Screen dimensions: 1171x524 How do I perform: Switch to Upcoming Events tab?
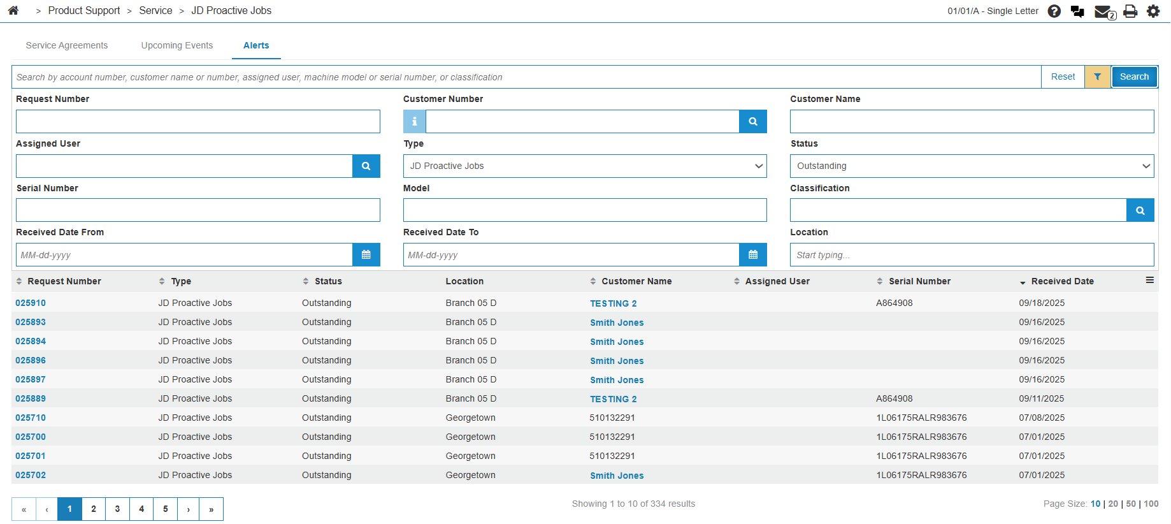(x=177, y=46)
